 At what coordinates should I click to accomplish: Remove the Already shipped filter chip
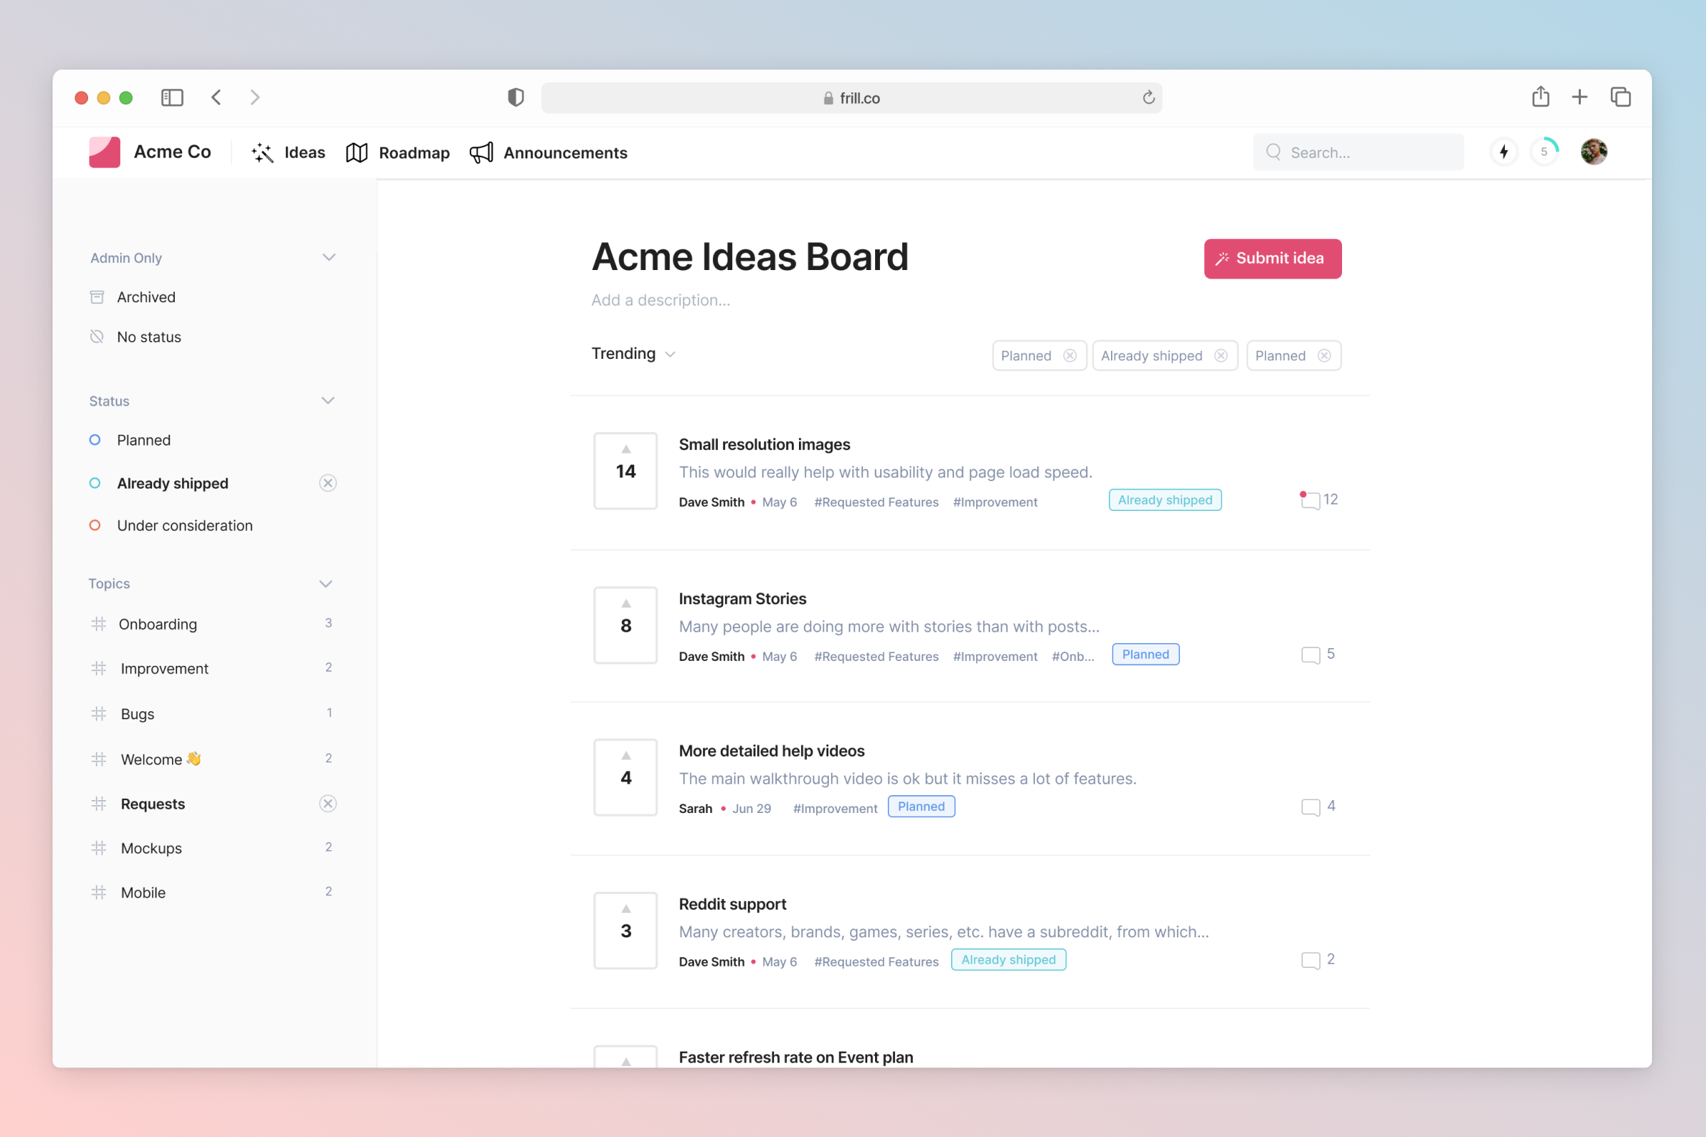[1221, 356]
